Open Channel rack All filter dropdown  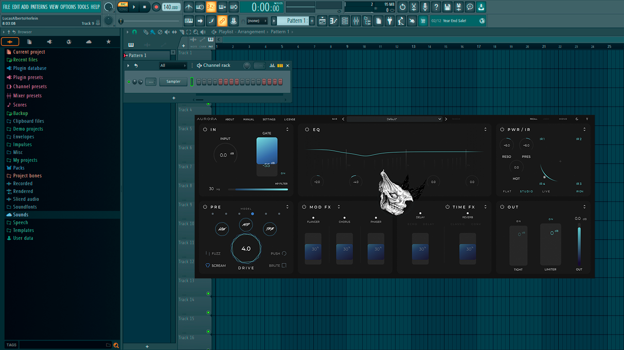(x=173, y=66)
